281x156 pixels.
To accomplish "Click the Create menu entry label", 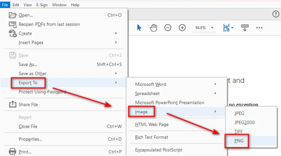I will [25, 33].
